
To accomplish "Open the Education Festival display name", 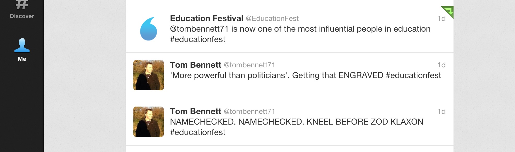I will click(x=206, y=18).
